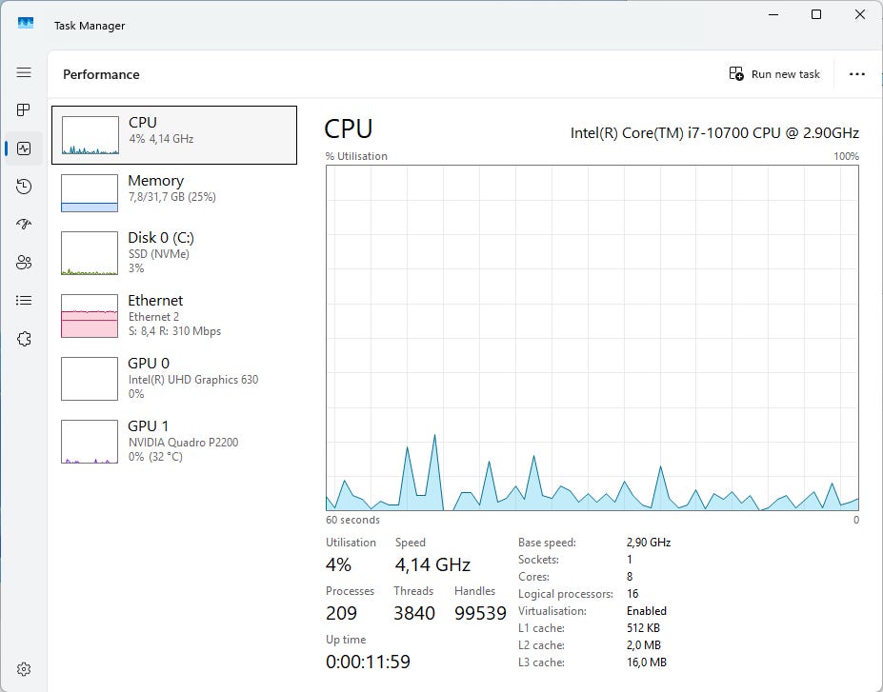Select the CPU performance item
The width and height of the screenshot is (883, 692).
tap(174, 135)
